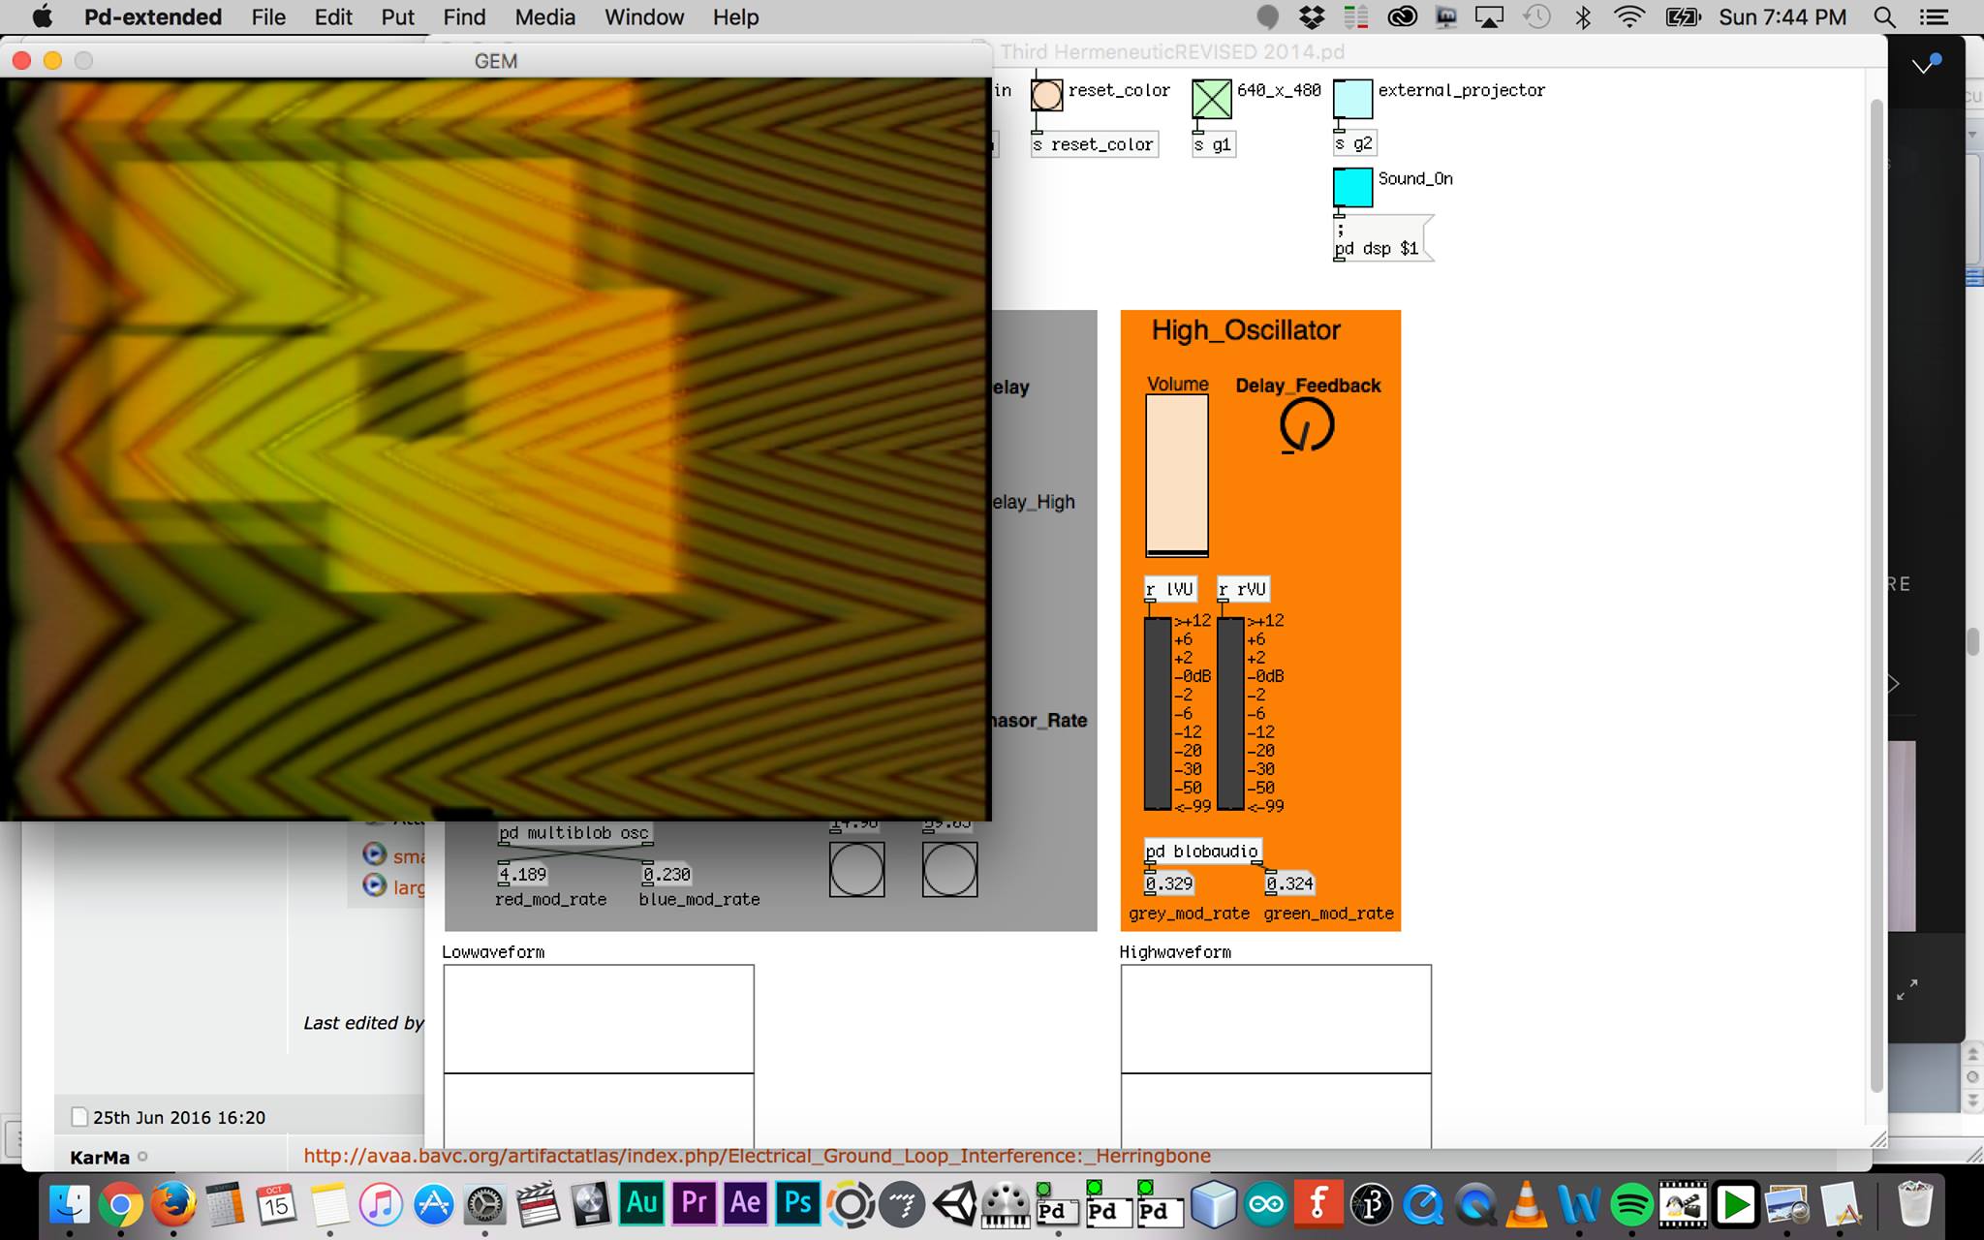Open Adobe Audition from the dock
The image size is (1984, 1240).
642,1204
